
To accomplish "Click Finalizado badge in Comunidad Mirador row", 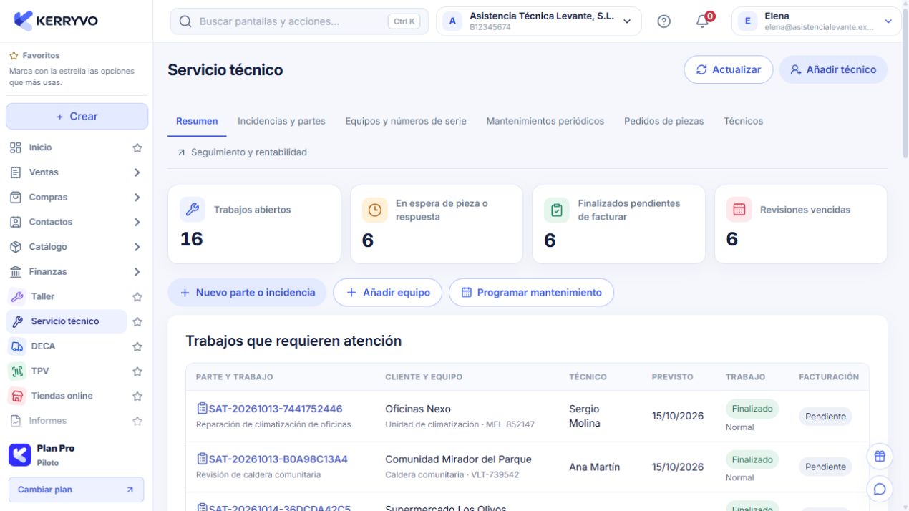I will (752, 459).
